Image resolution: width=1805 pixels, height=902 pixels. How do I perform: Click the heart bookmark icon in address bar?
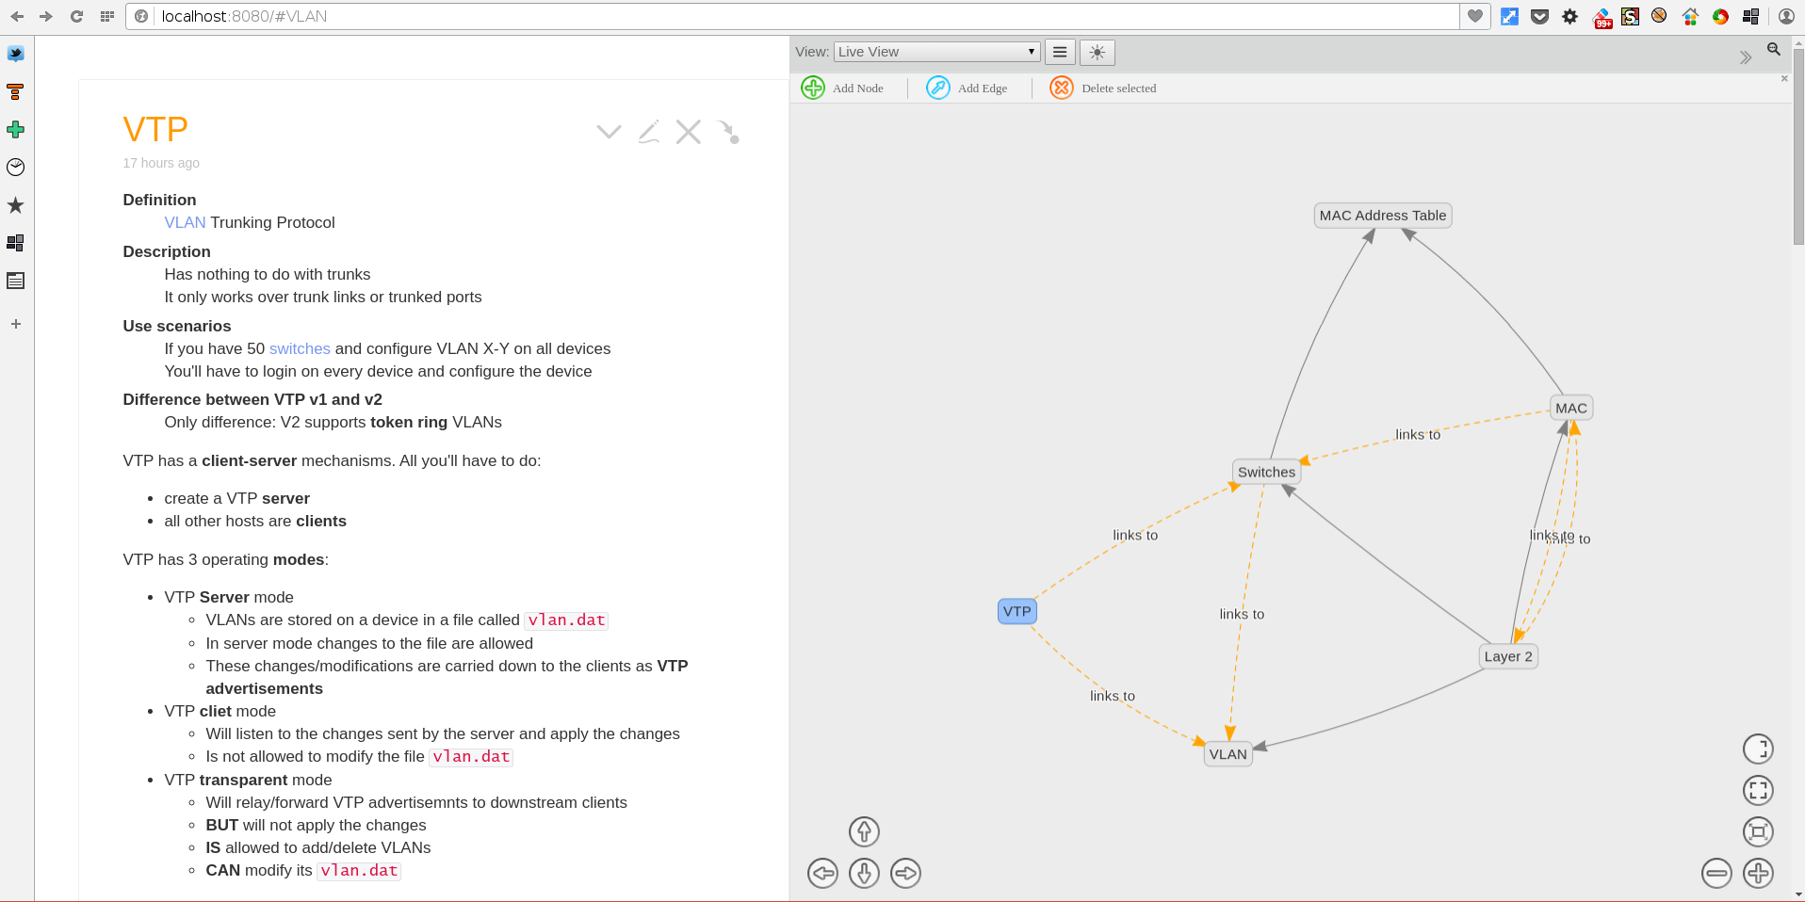pyautogui.click(x=1475, y=16)
